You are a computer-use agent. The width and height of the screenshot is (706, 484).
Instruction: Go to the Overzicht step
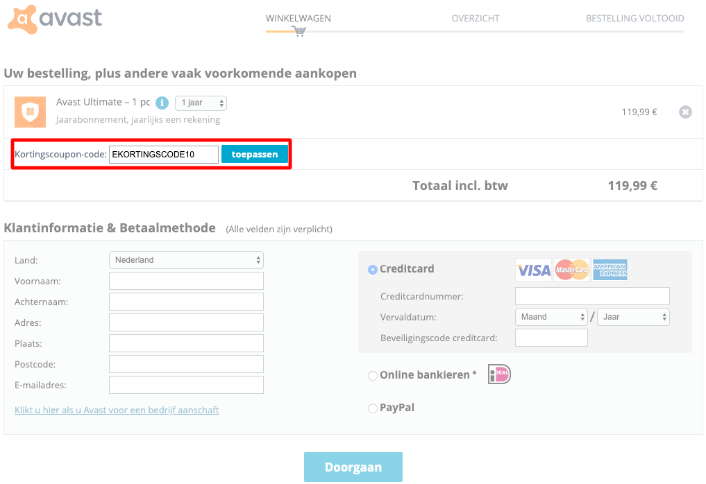pos(476,19)
